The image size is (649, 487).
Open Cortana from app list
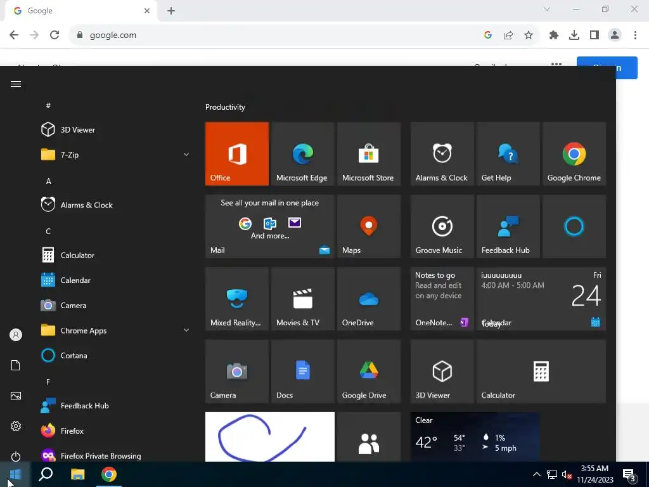pyautogui.click(x=115, y=356)
